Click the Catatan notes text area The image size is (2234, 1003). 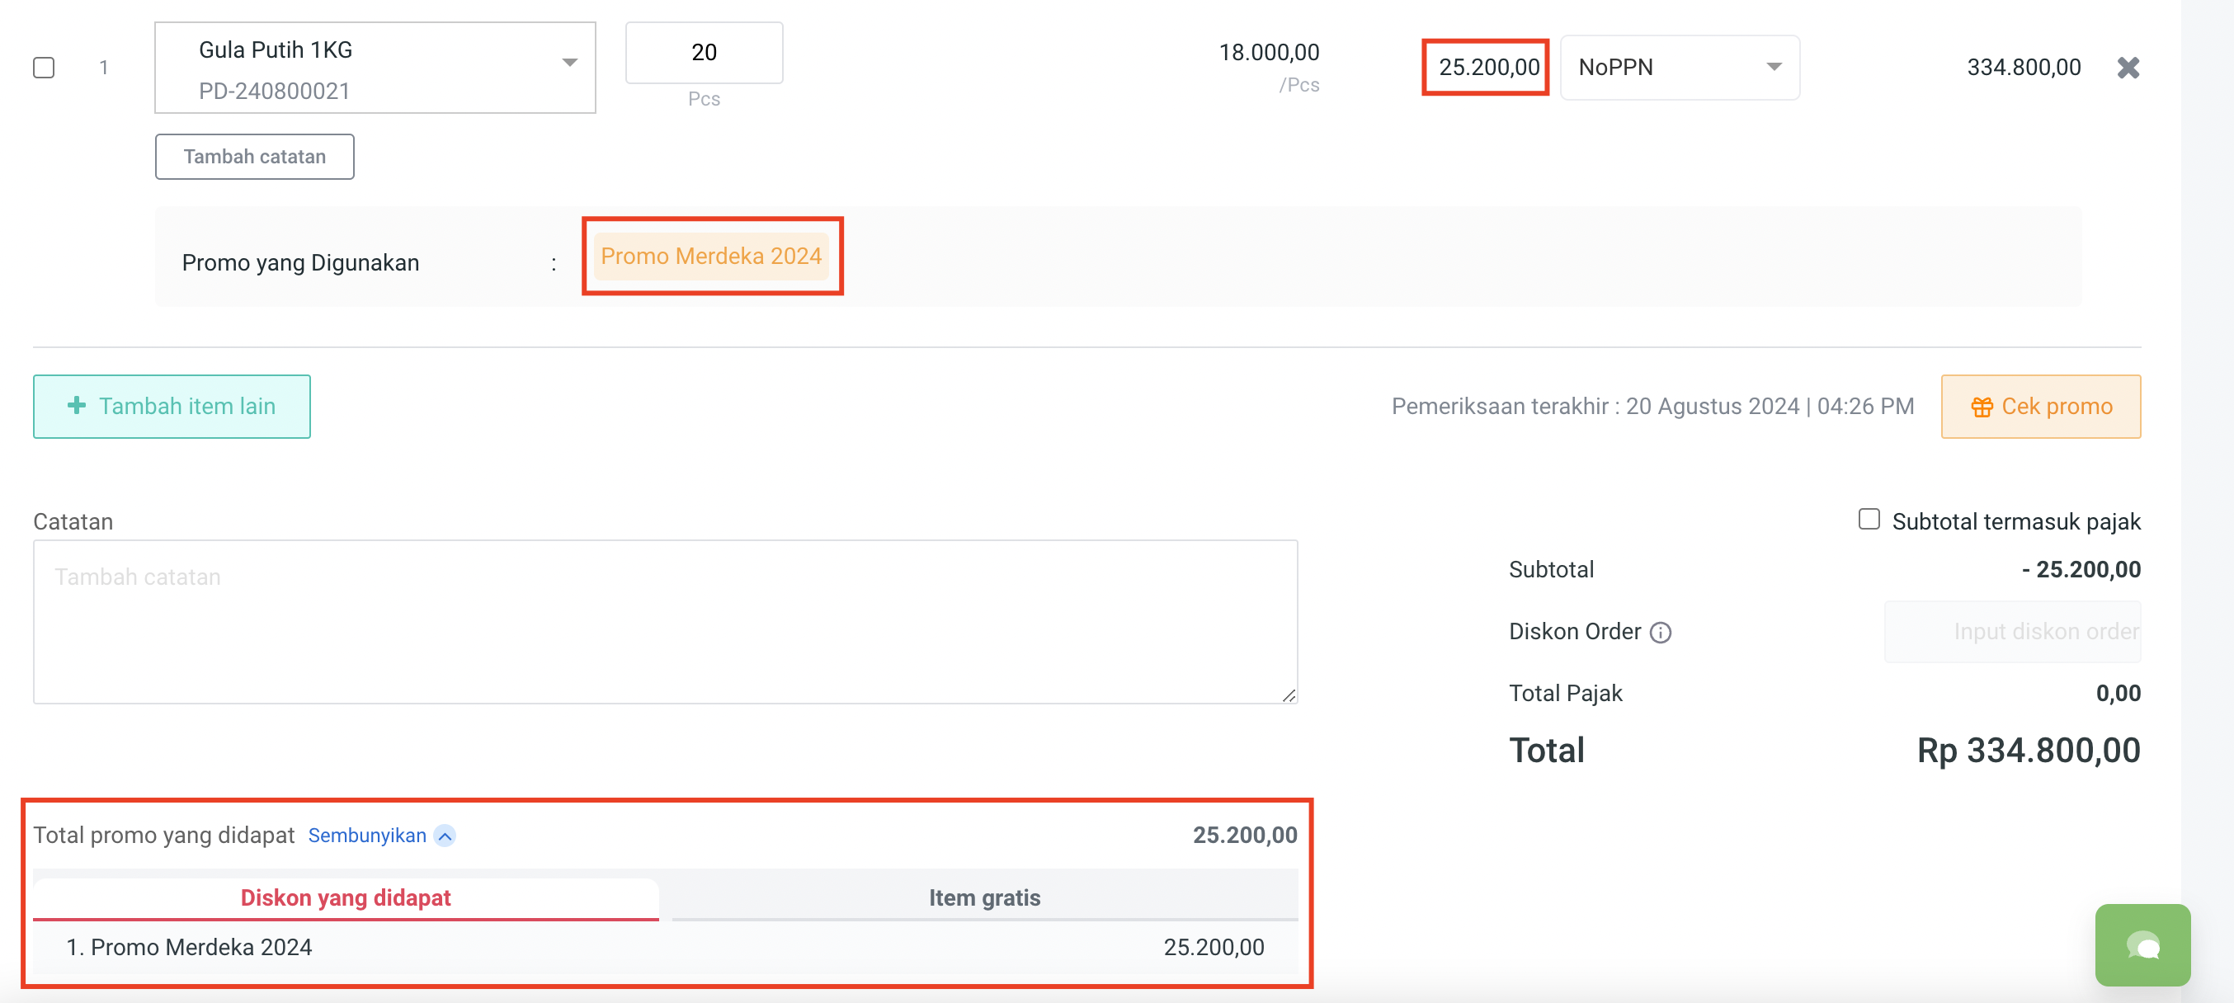pyautogui.click(x=664, y=622)
